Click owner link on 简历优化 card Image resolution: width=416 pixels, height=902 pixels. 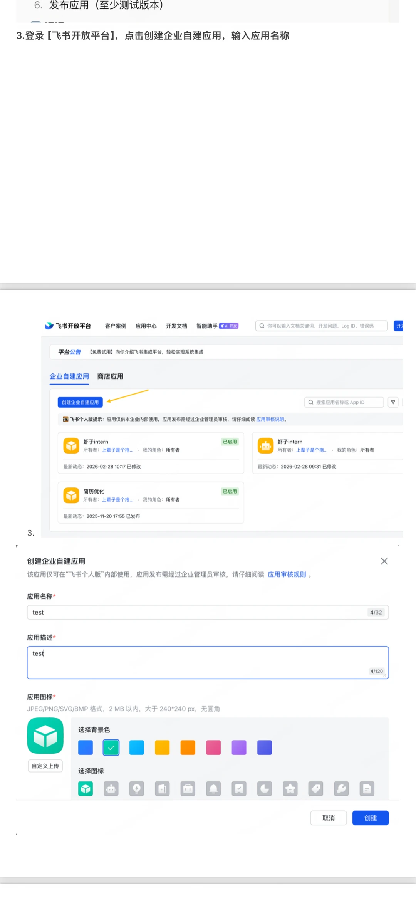tap(117, 500)
